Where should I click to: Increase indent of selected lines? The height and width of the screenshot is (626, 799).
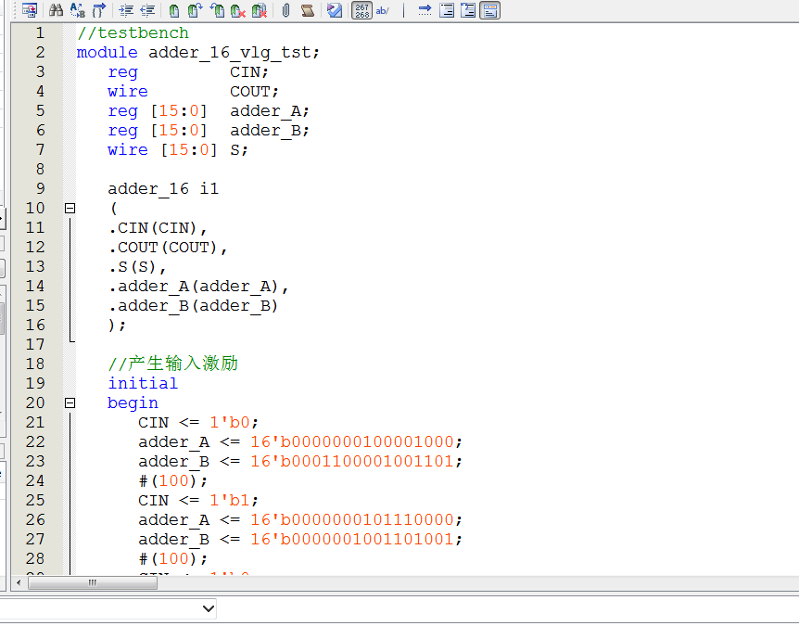126,10
